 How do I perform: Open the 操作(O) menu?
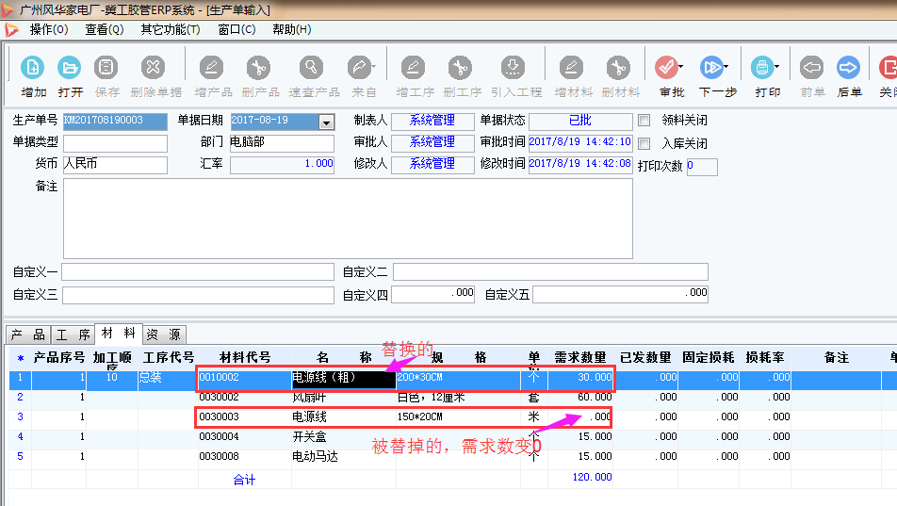point(49,29)
